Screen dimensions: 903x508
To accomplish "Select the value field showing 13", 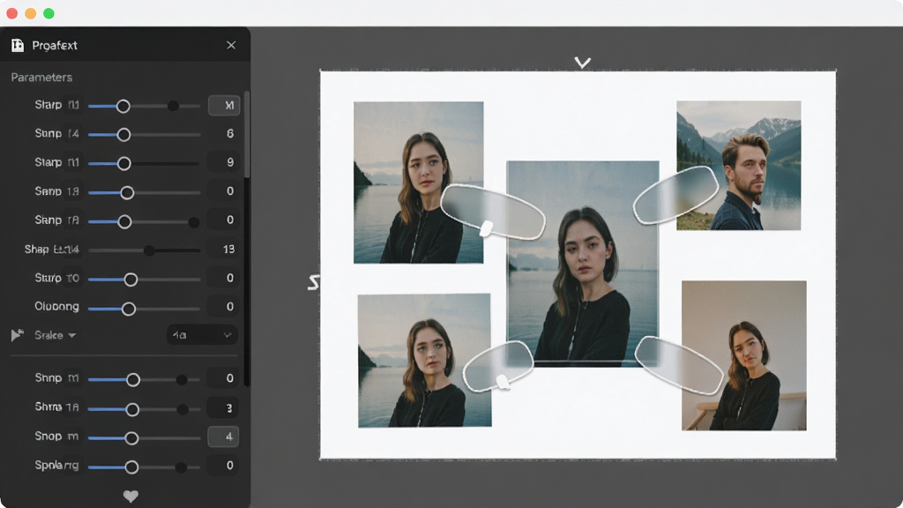I will pos(223,249).
